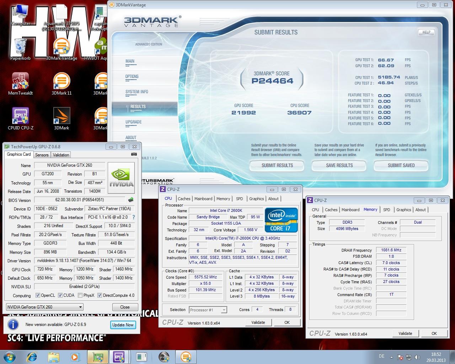Viewport: 455px width, 364px height.
Task: Show hidden tray icons arrow
Action: (392, 357)
